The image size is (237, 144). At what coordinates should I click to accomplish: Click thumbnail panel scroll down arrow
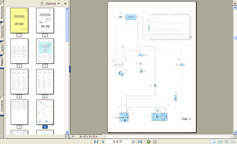click(x=67, y=132)
